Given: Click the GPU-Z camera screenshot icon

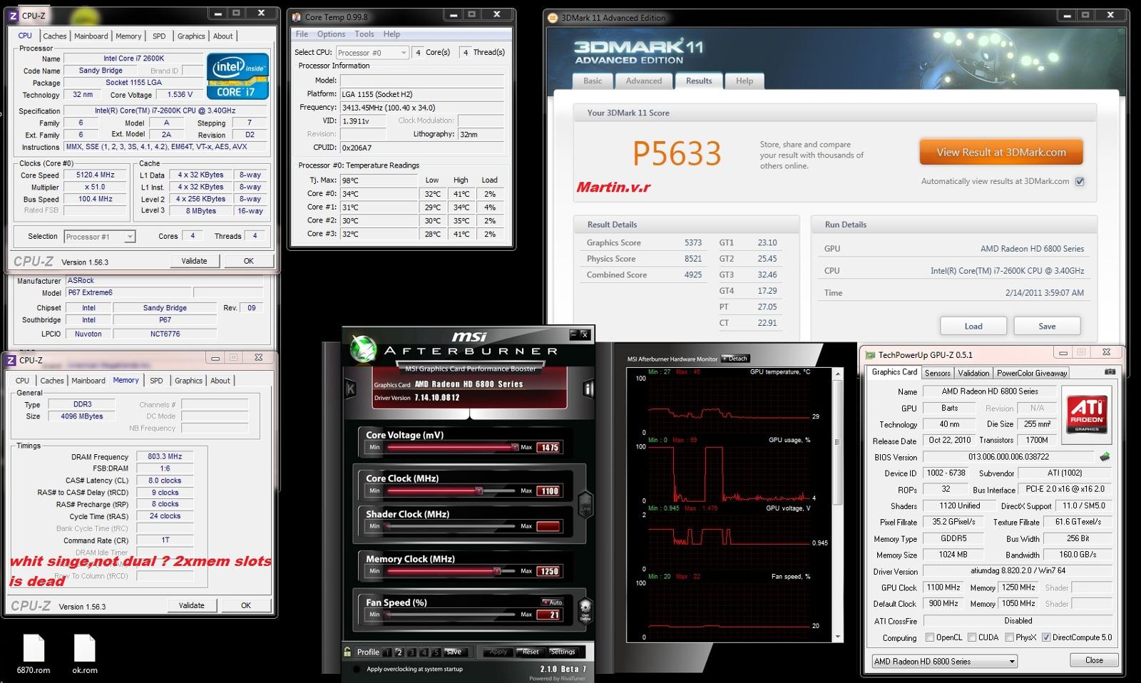Looking at the screenshot, I should pos(1110,372).
